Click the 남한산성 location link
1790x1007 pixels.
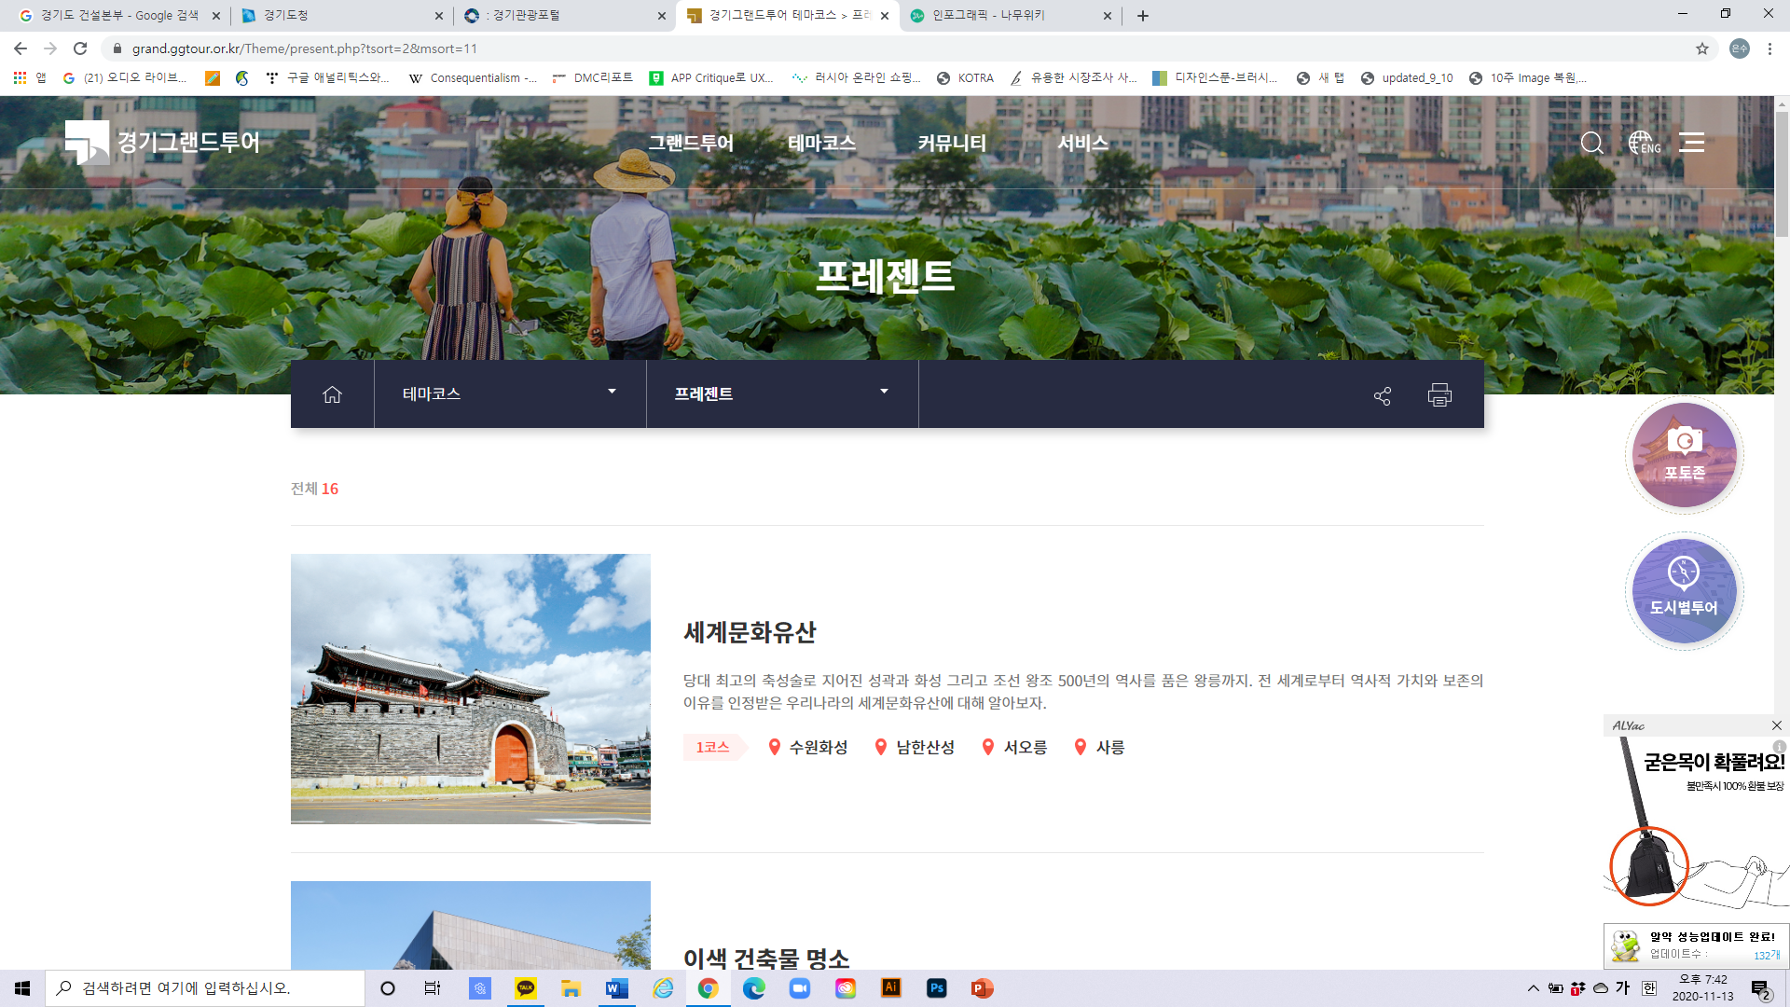pos(925,747)
